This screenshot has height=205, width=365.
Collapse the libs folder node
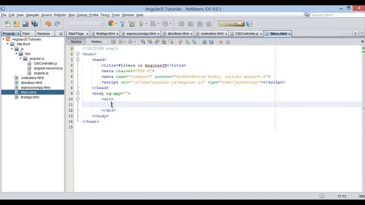[17, 54]
